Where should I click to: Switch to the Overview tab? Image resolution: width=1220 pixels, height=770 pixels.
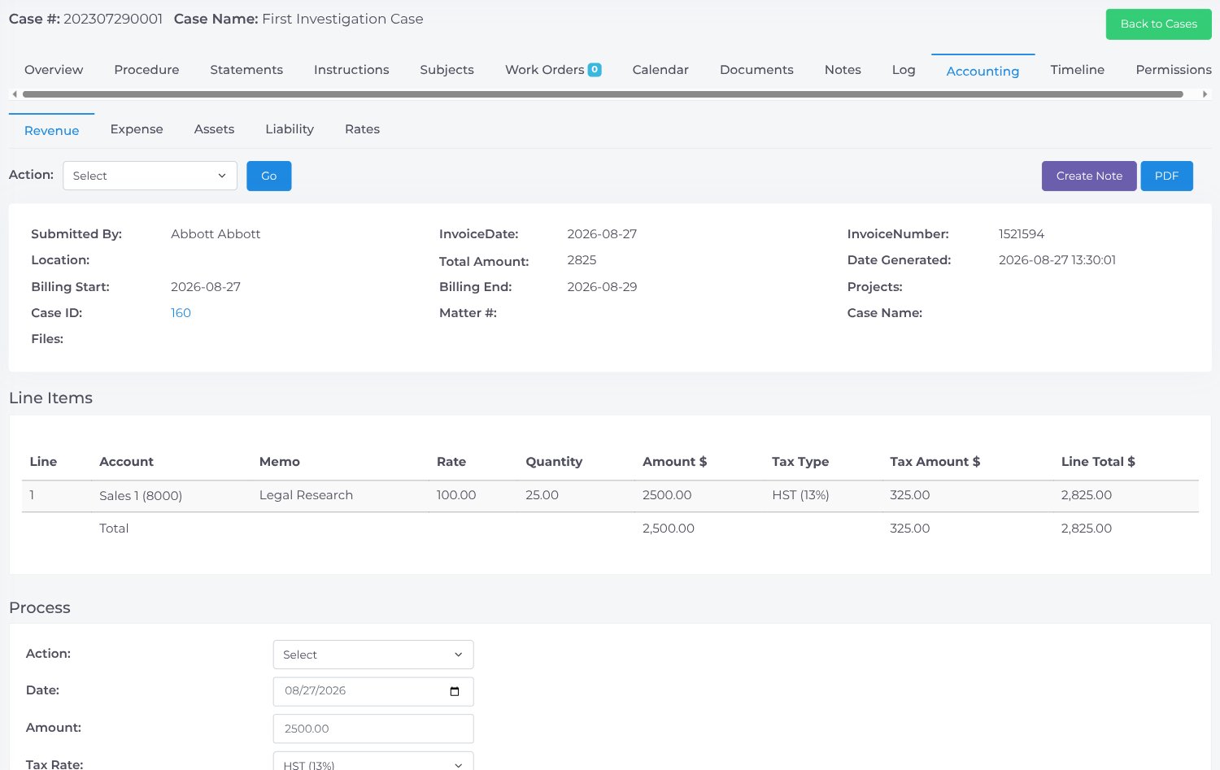pos(54,70)
